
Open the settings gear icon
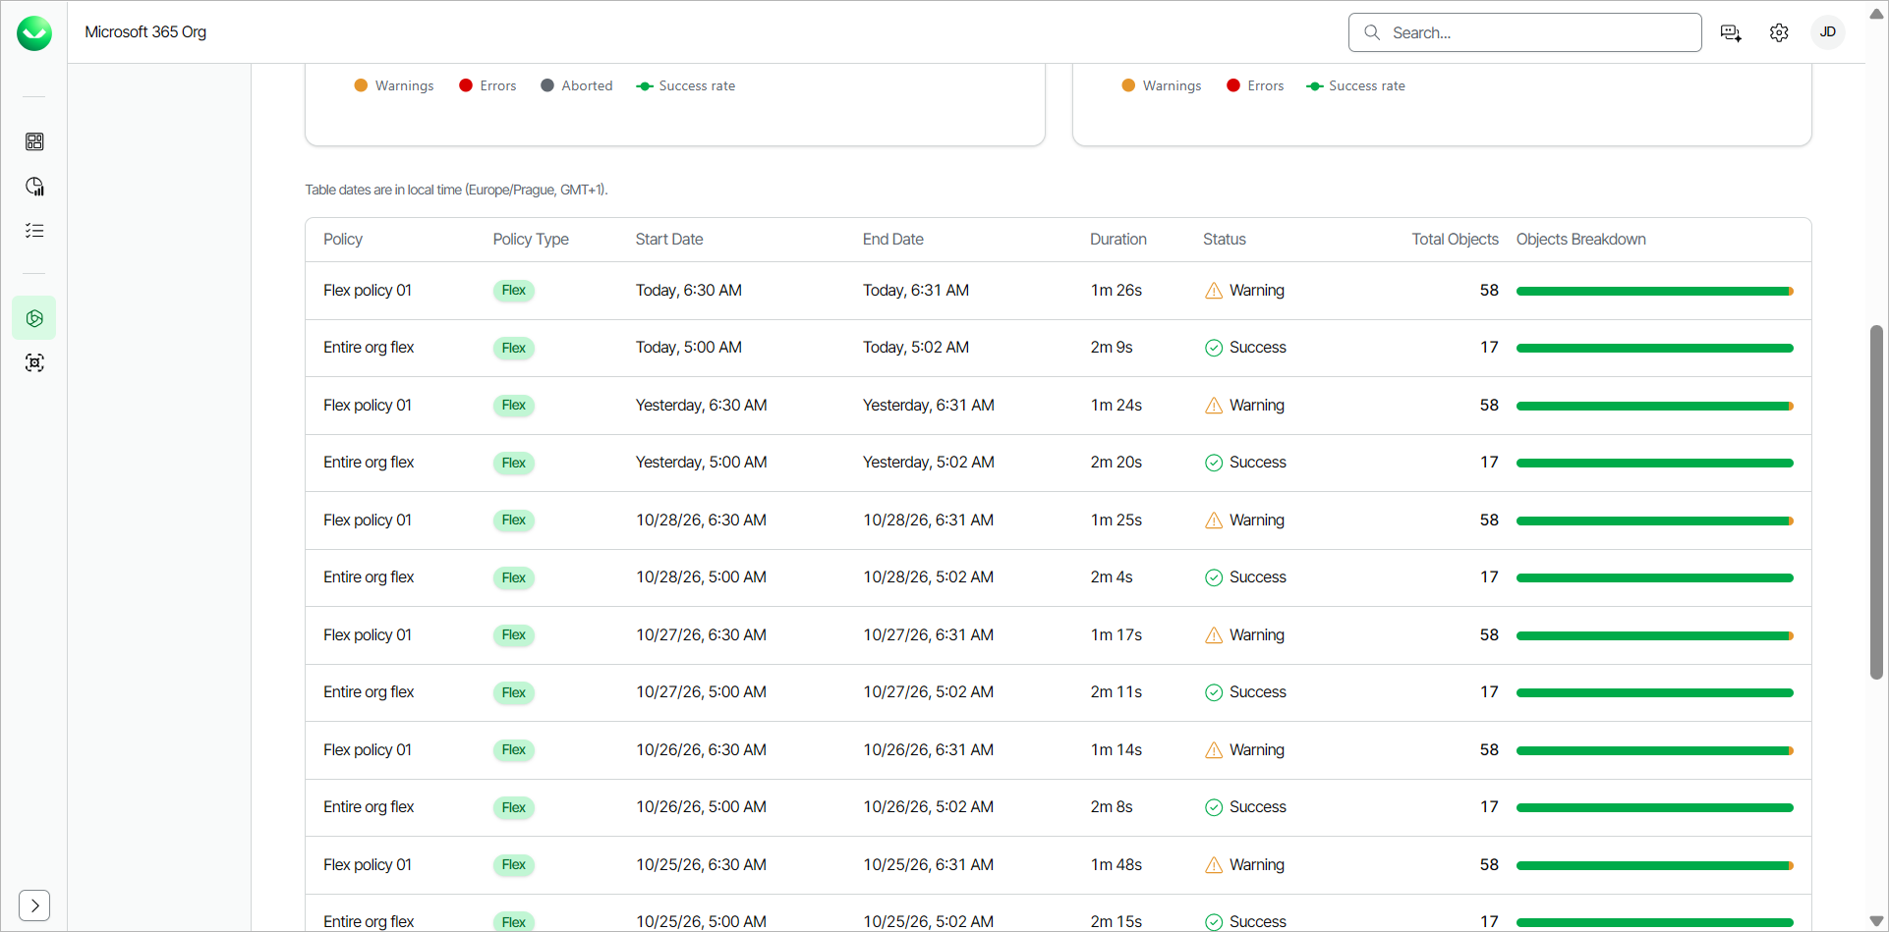pyautogui.click(x=1779, y=32)
